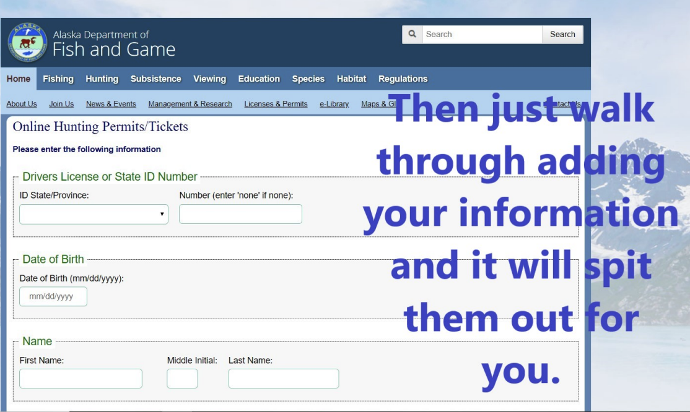Open the Education menu
690x412 pixels.
click(x=259, y=79)
